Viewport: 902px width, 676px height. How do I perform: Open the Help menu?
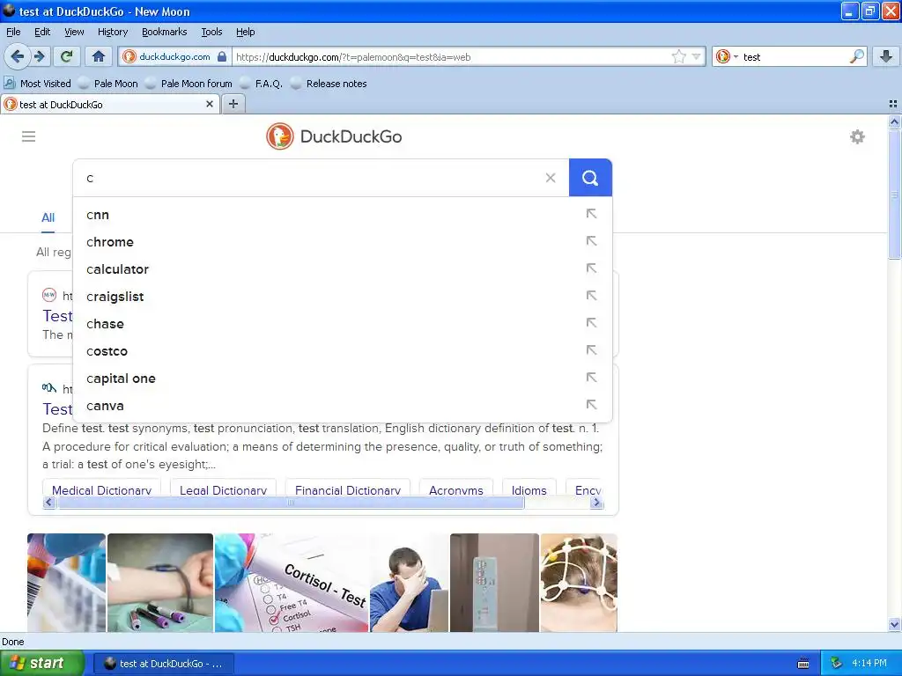245,32
